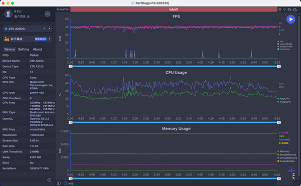Image resolution: width=301 pixels, height=186 pixels.
Task: Switch to the Setting tab
Action: (24, 49)
